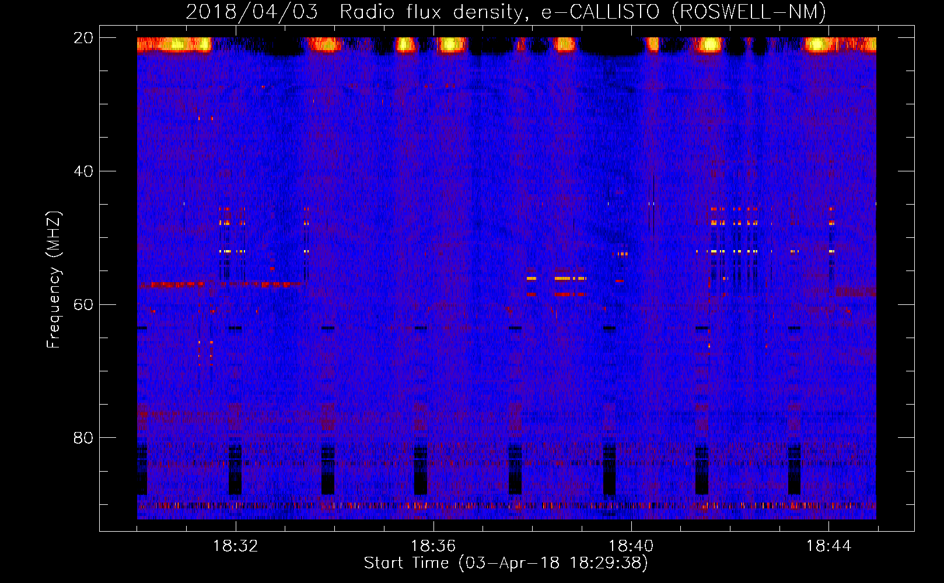Click the plot title 'Radio flux density, e-CALLISTO (ROSWELL-NM)'
Image resolution: width=944 pixels, height=583 pixels.
click(x=583, y=12)
